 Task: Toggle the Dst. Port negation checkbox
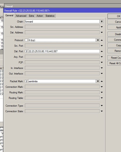[x=26, y=51]
